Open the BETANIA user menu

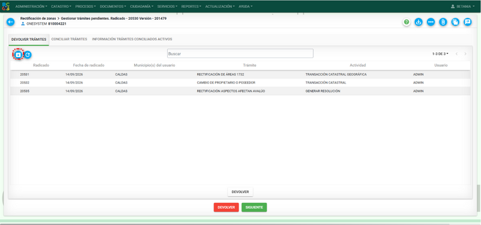click(x=462, y=7)
